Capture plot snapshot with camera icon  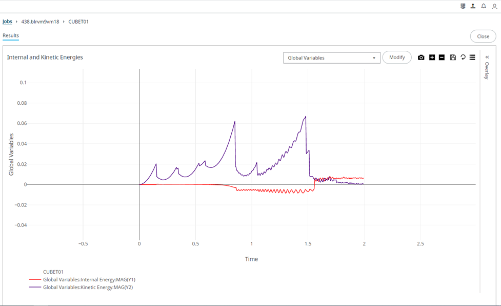tap(421, 58)
